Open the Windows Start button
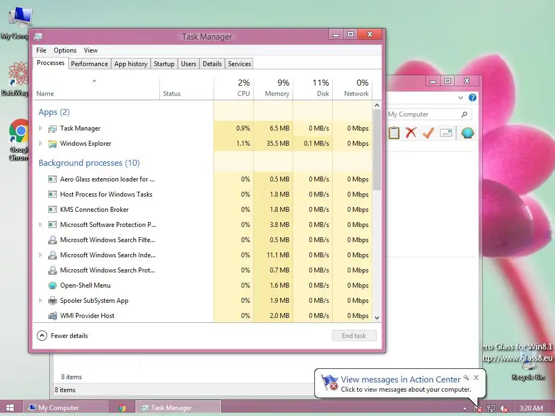The height and width of the screenshot is (416, 555). coord(10,408)
